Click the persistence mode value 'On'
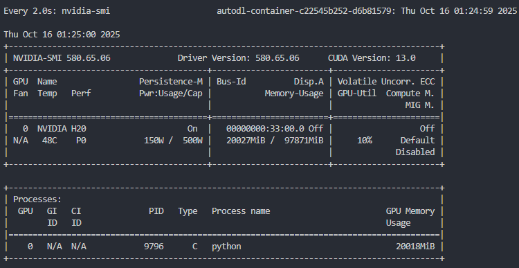This screenshot has width=519, height=268. coord(192,129)
